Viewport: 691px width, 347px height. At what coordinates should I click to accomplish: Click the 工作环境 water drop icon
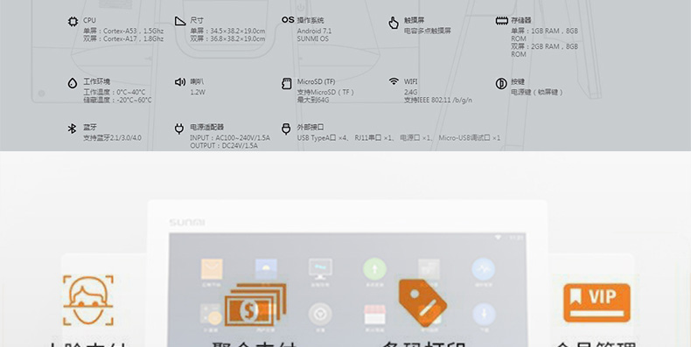73,83
